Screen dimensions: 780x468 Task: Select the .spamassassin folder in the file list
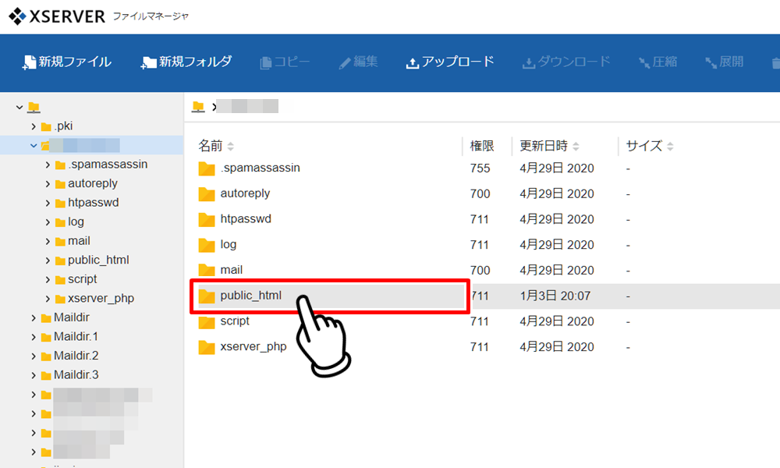(x=261, y=168)
